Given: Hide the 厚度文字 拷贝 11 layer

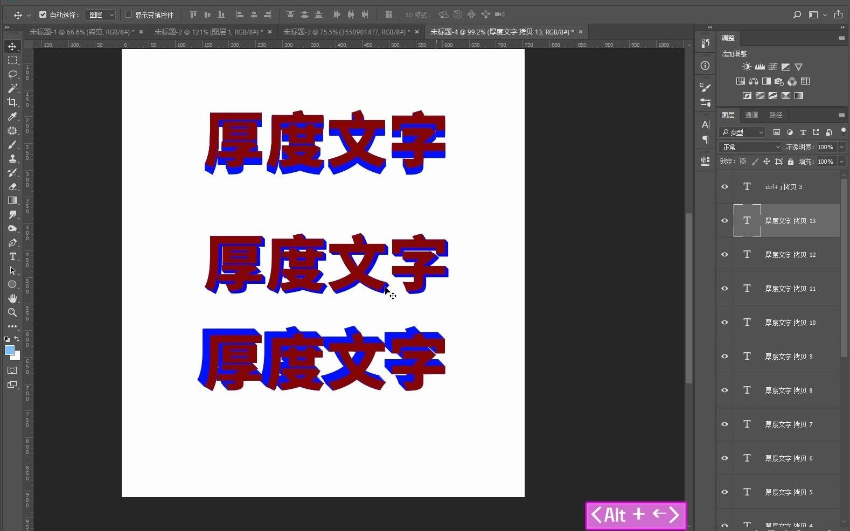Looking at the screenshot, I should click(x=724, y=289).
